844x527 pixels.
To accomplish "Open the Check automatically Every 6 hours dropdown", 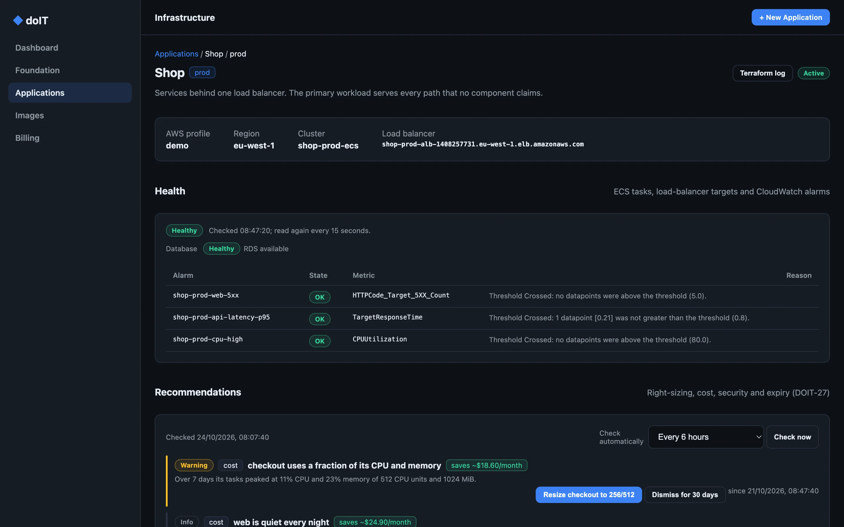I will [x=706, y=437].
